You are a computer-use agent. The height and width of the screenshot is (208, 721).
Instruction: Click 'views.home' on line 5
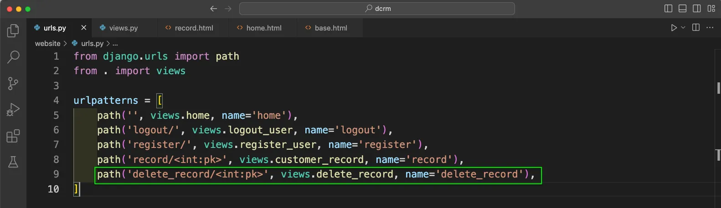pyautogui.click(x=180, y=116)
